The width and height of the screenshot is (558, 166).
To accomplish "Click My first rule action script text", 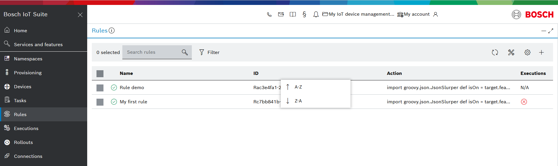I will pos(448,102).
